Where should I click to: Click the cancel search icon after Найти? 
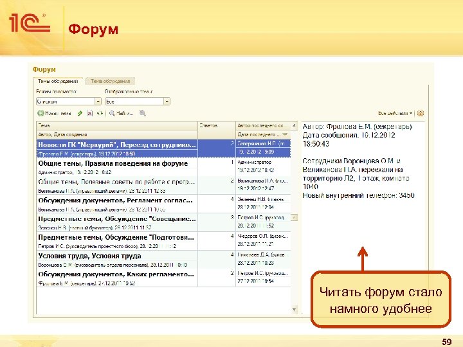[143, 113]
